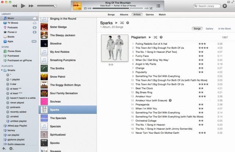Play the Plagiarism album
The width and height of the screenshot is (235, 152).
(x=150, y=37)
